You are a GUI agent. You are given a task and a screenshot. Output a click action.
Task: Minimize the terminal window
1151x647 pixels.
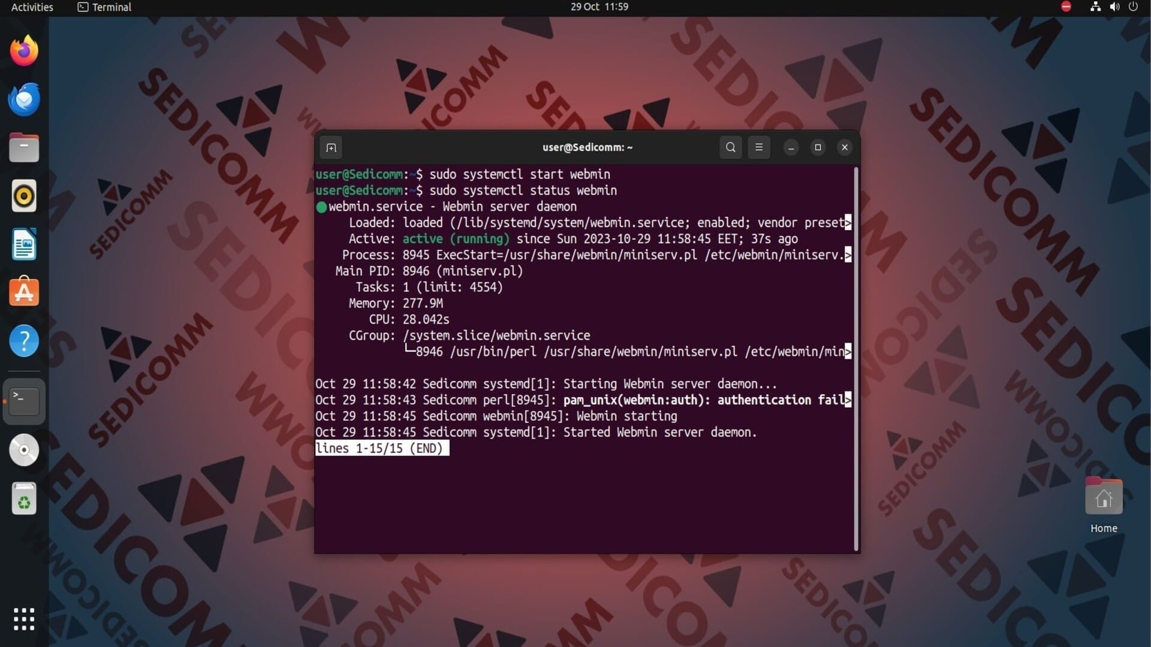[791, 147]
